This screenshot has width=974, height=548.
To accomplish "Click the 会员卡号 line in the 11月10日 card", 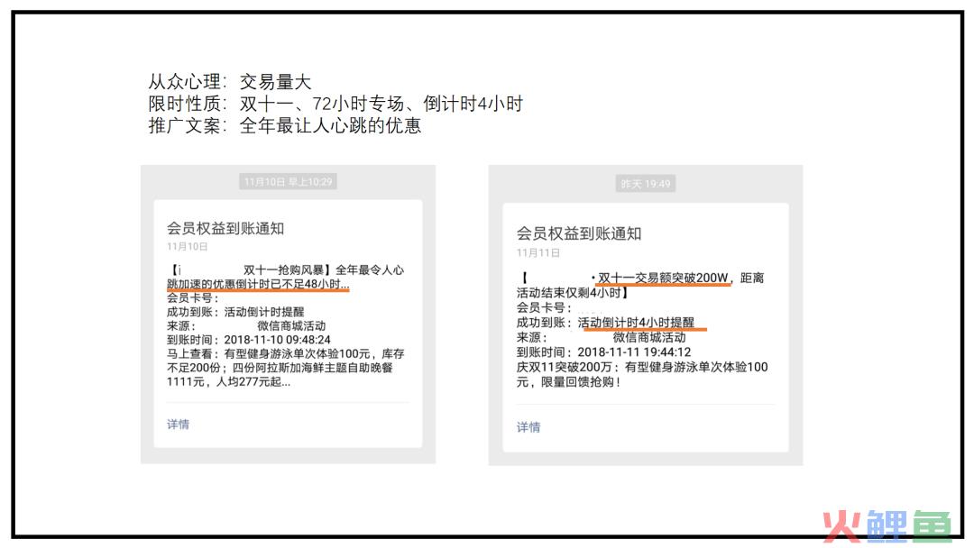I will pyautogui.click(x=193, y=298).
